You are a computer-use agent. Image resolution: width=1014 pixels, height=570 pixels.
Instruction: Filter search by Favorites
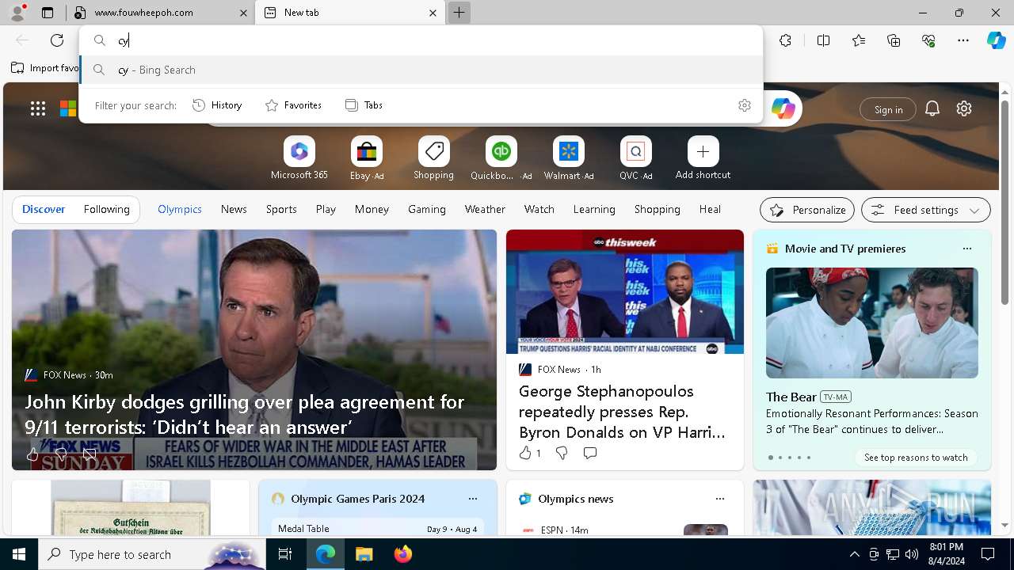[293, 105]
